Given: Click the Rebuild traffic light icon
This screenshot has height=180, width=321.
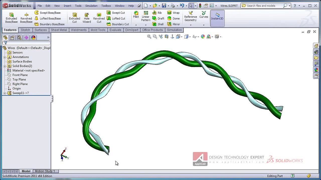Looking at the screenshot, I should [200, 6].
